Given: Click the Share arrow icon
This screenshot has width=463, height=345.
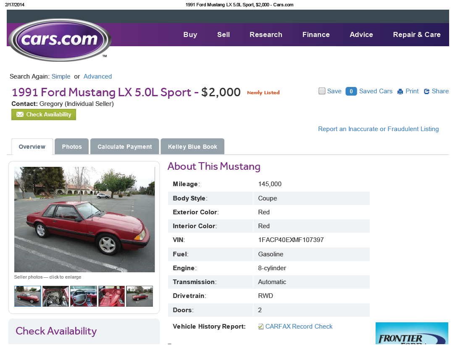Looking at the screenshot, I should 427,92.
